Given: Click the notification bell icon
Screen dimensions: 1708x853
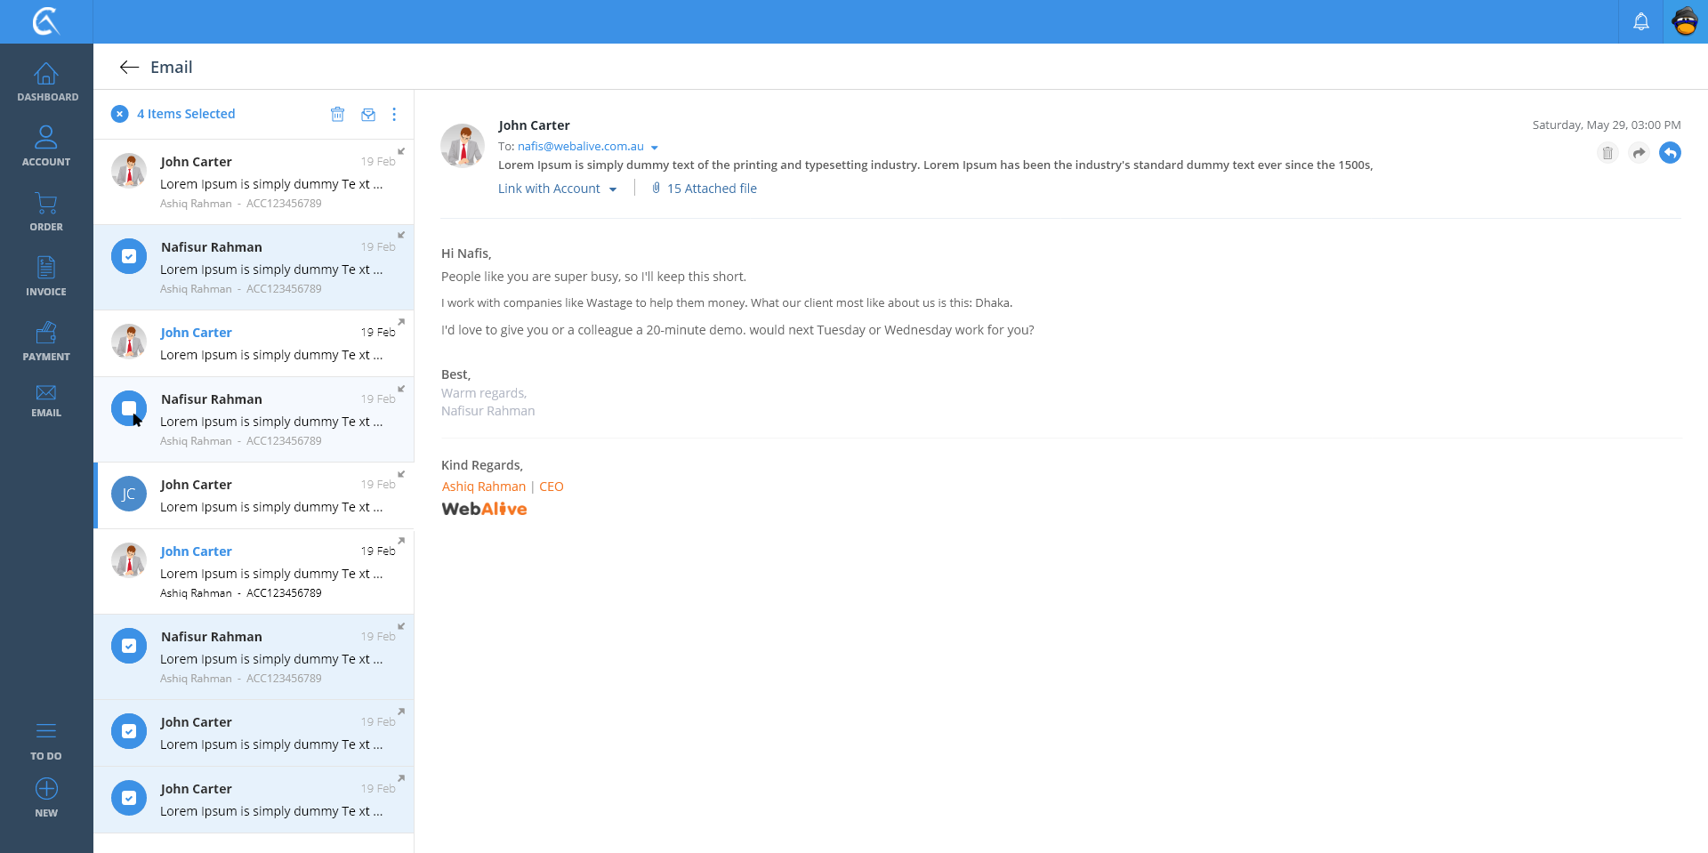Looking at the screenshot, I should (x=1641, y=21).
